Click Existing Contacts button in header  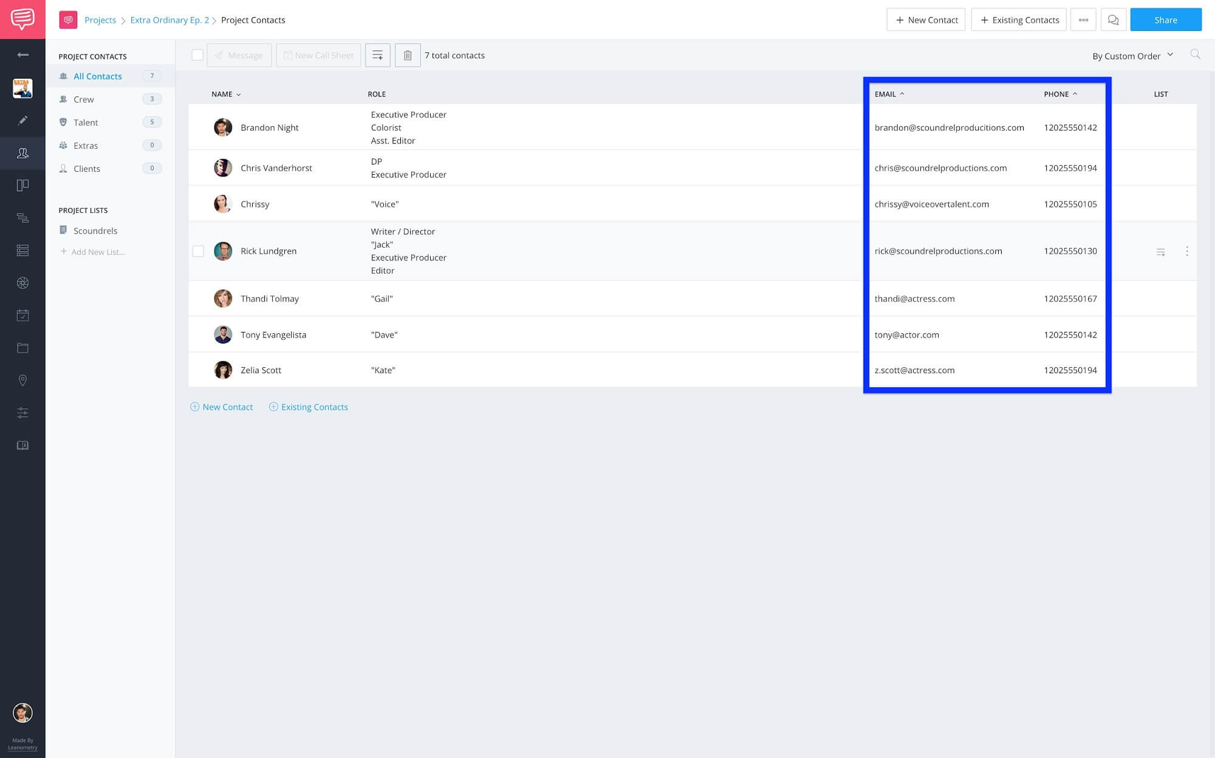(x=1019, y=19)
